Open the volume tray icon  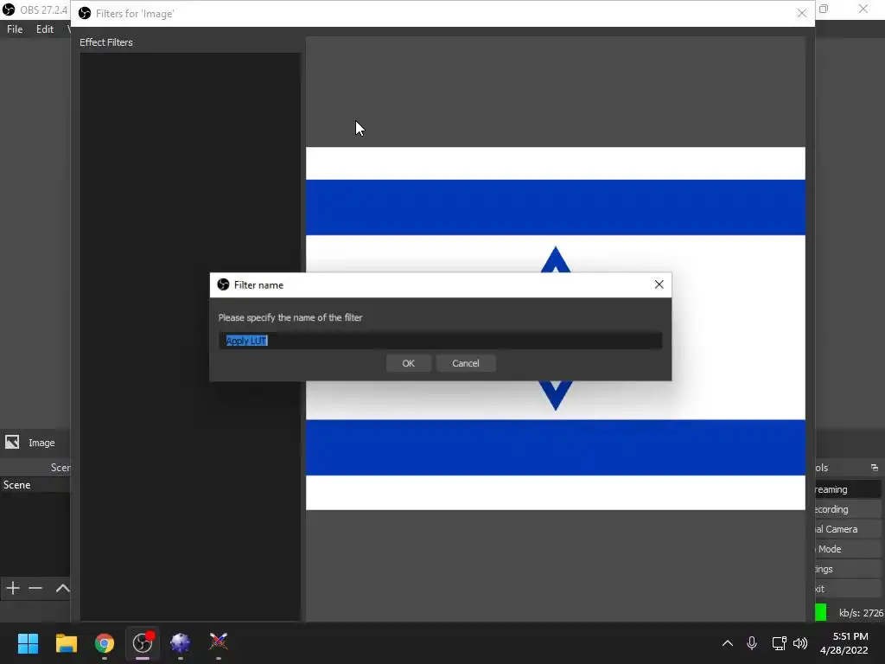(800, 643)
